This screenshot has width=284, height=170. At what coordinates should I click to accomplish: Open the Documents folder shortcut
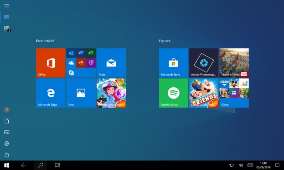coord(7,121)
